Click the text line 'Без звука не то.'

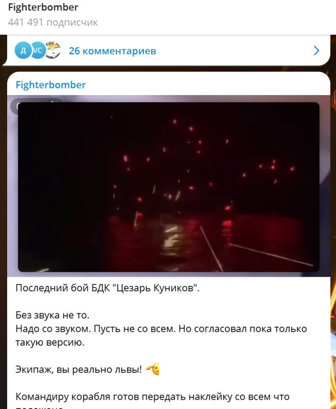(53, 315)
